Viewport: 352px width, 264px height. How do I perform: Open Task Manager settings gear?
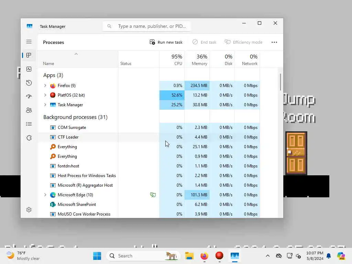(29, 210)
